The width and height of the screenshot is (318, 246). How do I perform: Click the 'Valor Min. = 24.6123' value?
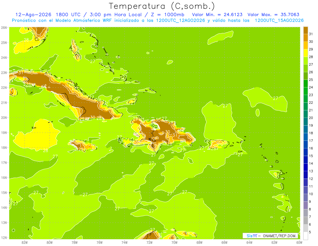pyautogui.click(x=217, y=15)
